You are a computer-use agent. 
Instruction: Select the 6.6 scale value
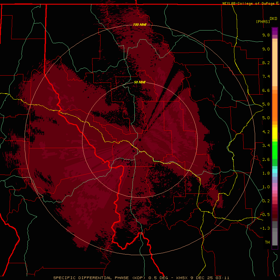coord(266,90)
